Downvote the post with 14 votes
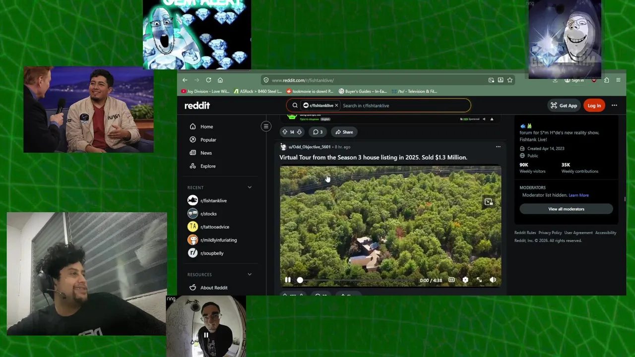 click(x=299, y=132)
